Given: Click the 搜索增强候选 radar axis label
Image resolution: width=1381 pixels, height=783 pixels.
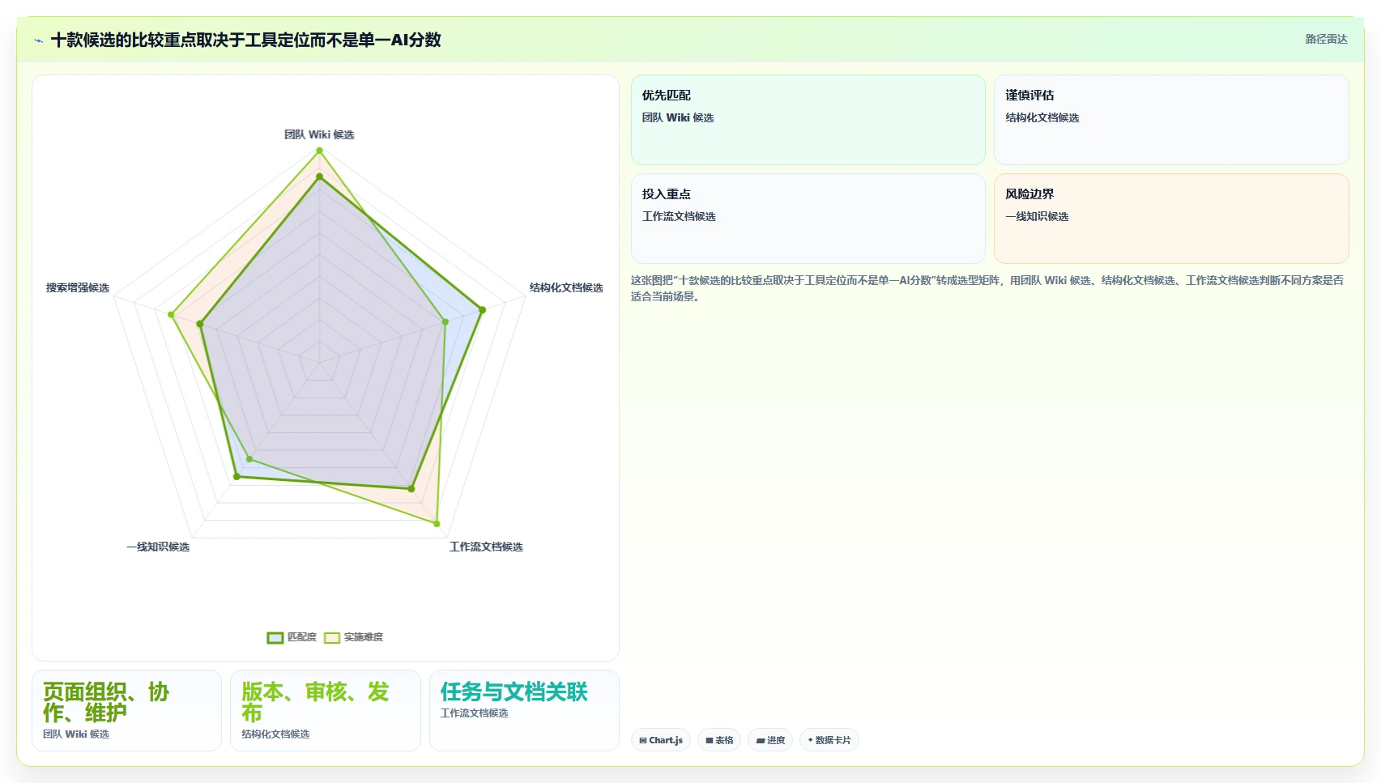Looking at the screenshot, I should (x=78, y=287).
